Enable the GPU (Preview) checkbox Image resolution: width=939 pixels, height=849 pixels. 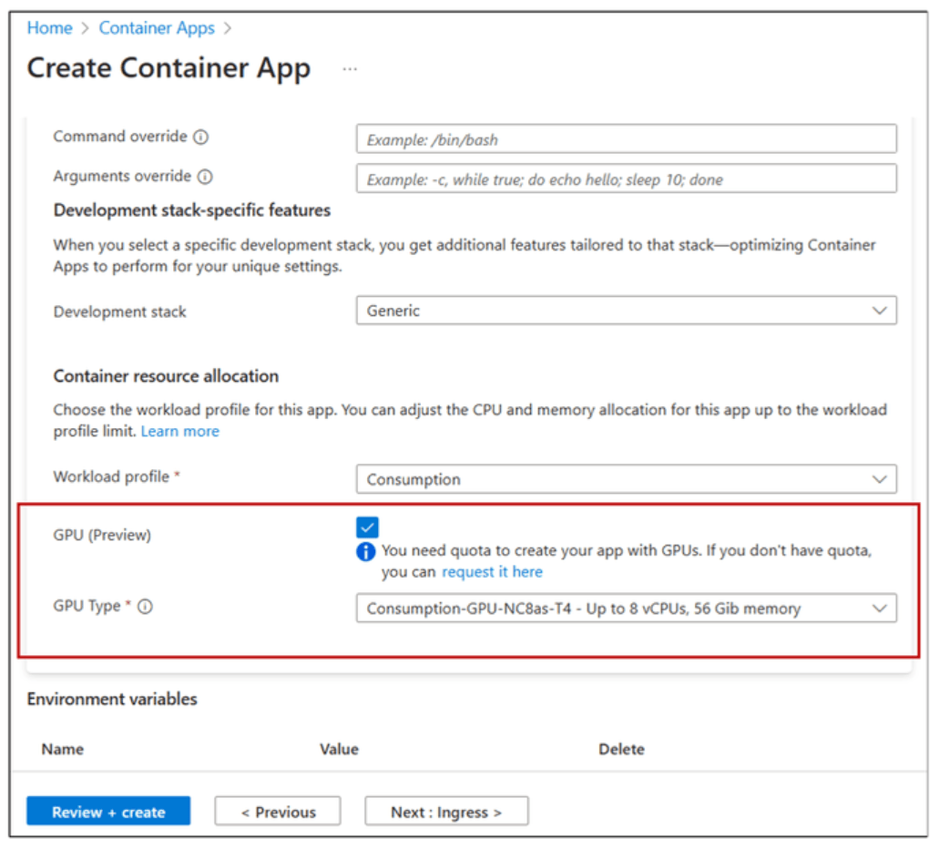pyautogui.click(x=367, y=527)
